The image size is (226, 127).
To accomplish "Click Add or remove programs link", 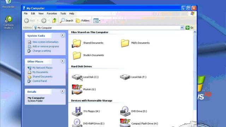I will pyautogui.click(x=46, y=46).
